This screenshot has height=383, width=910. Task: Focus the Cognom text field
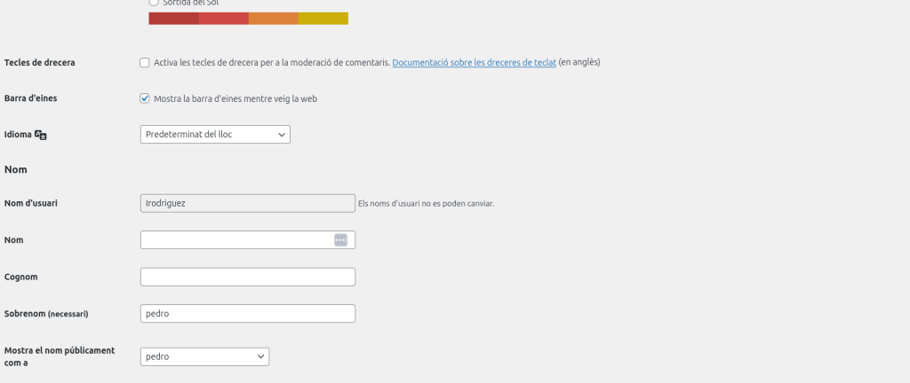tap(248, 277)
